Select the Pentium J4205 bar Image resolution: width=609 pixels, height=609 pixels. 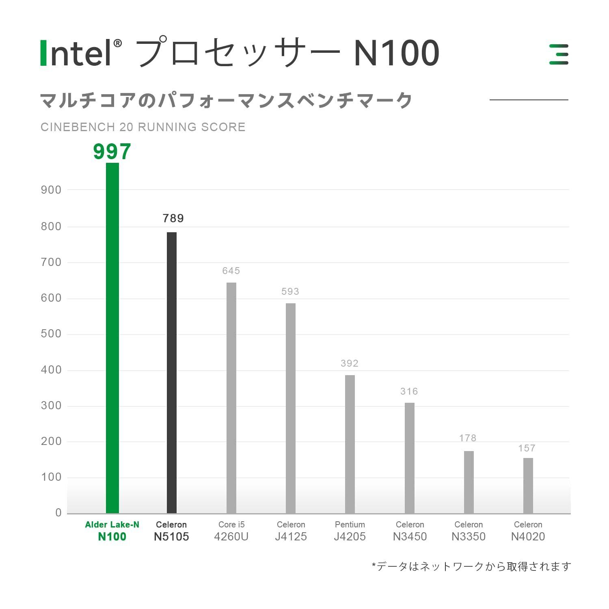pos(350,444)
